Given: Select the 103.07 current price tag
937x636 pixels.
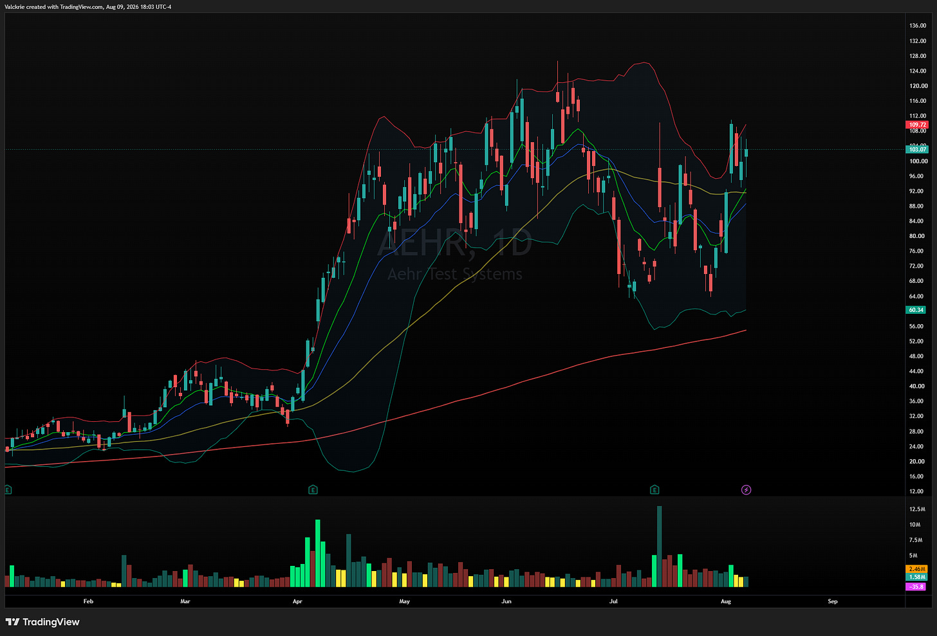Looking at the screenshot, I should tap(917, 149).
